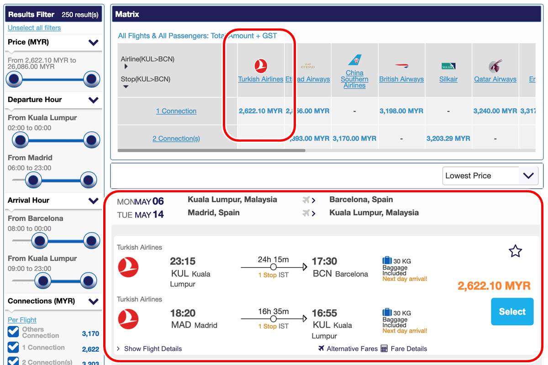
Task: Click the 3,170.00 MYR China Southern price
Action: tap(354, 138)
